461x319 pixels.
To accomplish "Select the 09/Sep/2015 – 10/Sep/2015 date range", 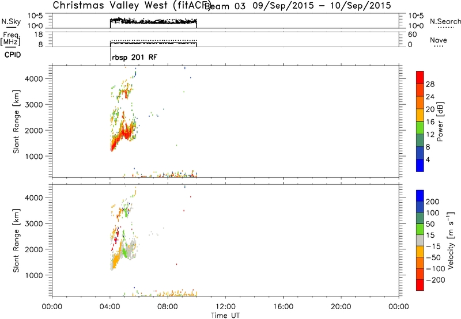I will pyautogui.click(x=322, y=6).
